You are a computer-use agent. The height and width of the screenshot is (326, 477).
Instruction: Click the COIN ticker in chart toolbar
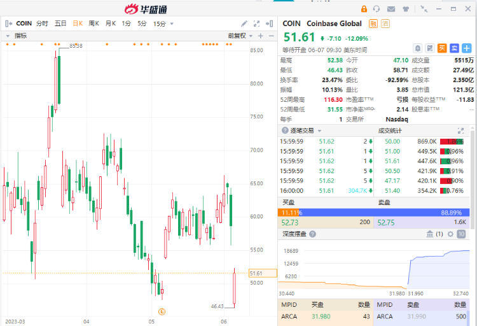24,24
